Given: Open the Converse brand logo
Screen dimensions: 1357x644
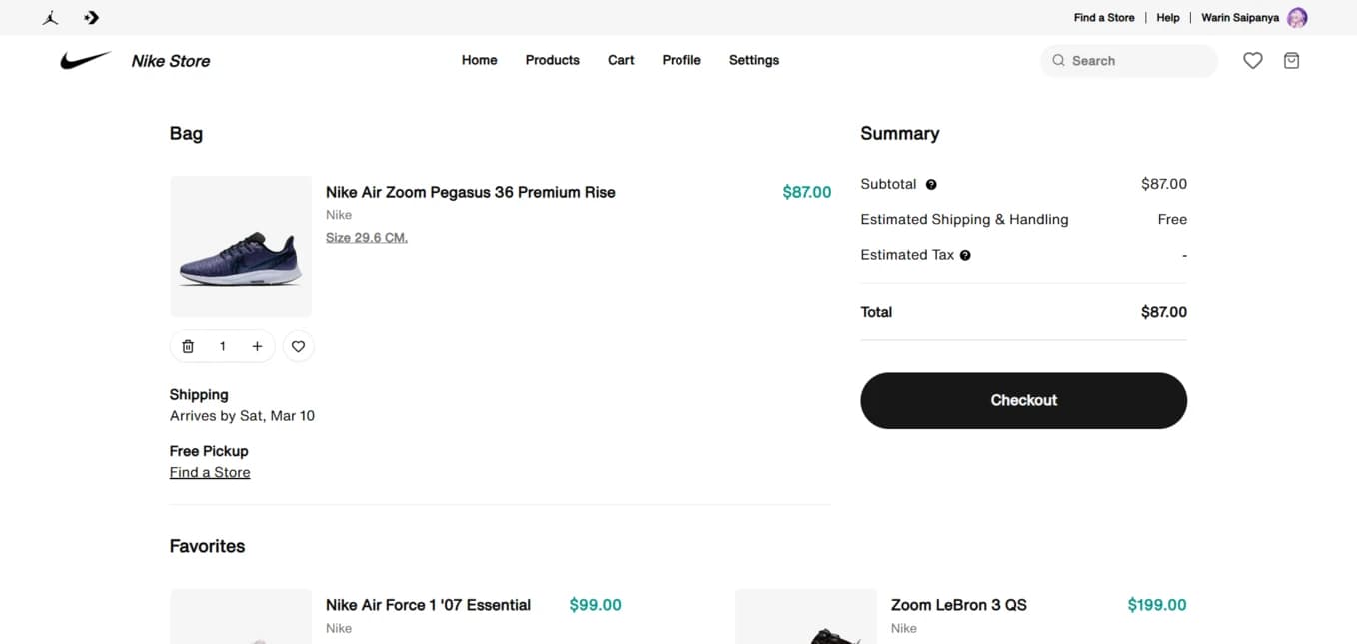Looking at the screenshot, I should coord(92,17).
